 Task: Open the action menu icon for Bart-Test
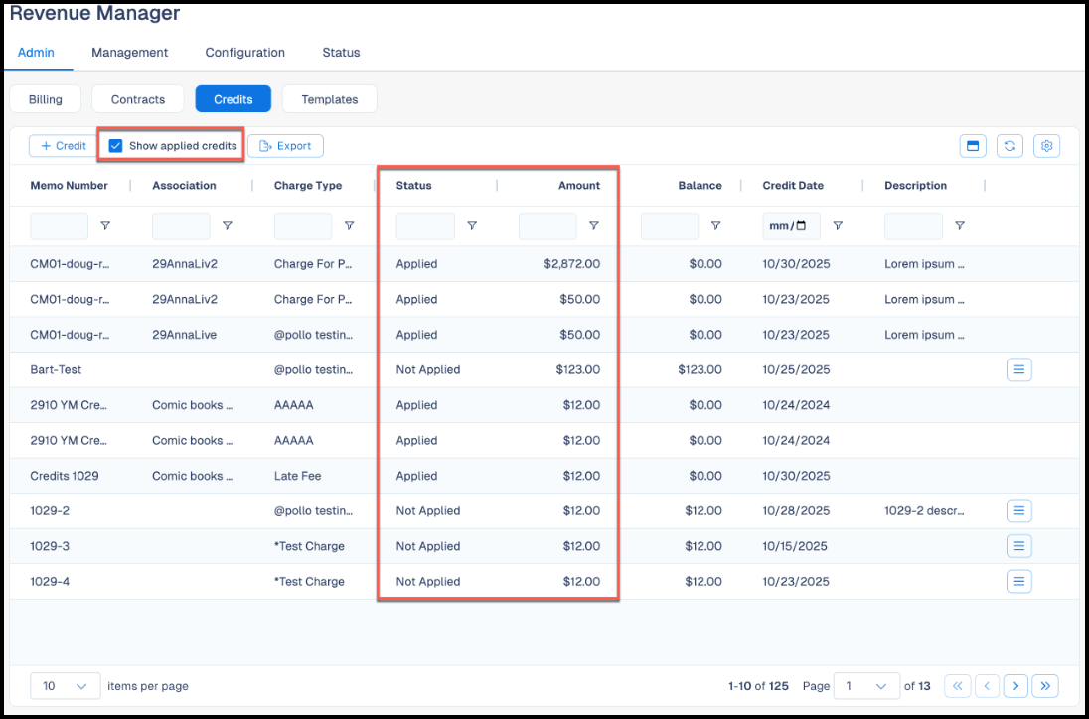(x=1018, y=369)
